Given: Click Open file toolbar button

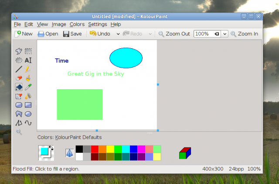Looking at the screenshot, I should coord(48,34).
